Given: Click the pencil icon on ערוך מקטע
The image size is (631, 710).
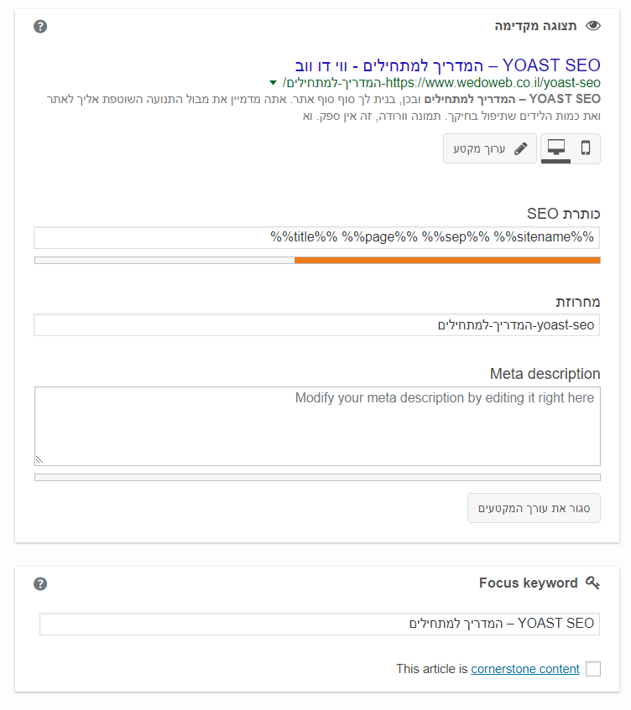Looking at the screenshot, I should tap(521, 148).
